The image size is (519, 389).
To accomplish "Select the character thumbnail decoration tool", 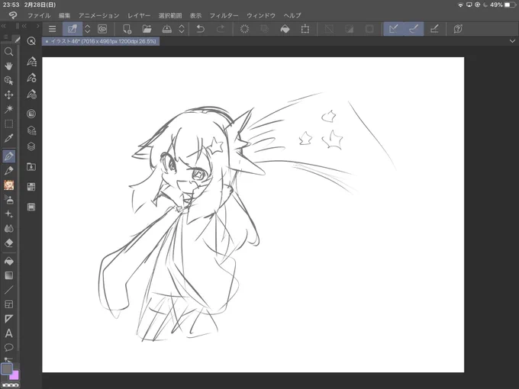I will click(x=8, y=185).
